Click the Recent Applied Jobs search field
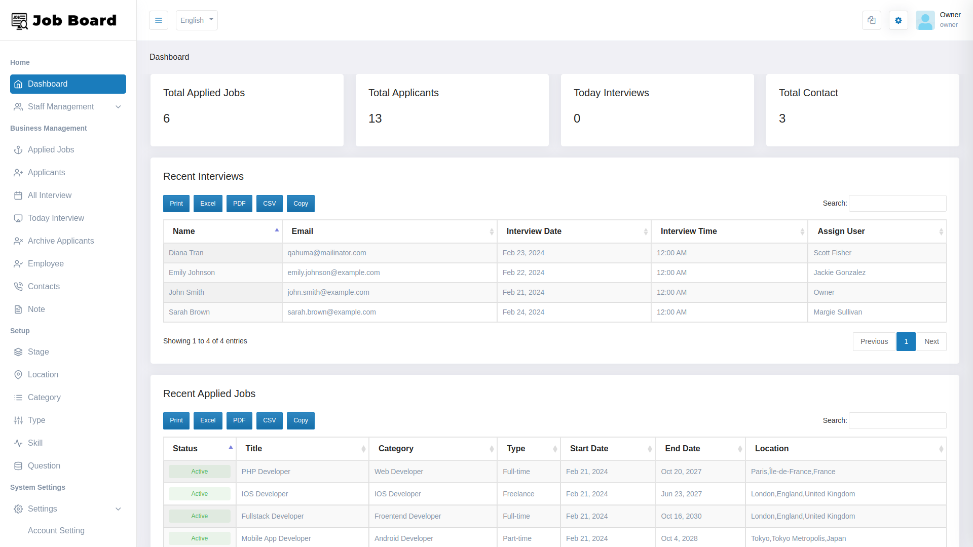This screenshot has height=547, width=973. (x=896, y=420)
